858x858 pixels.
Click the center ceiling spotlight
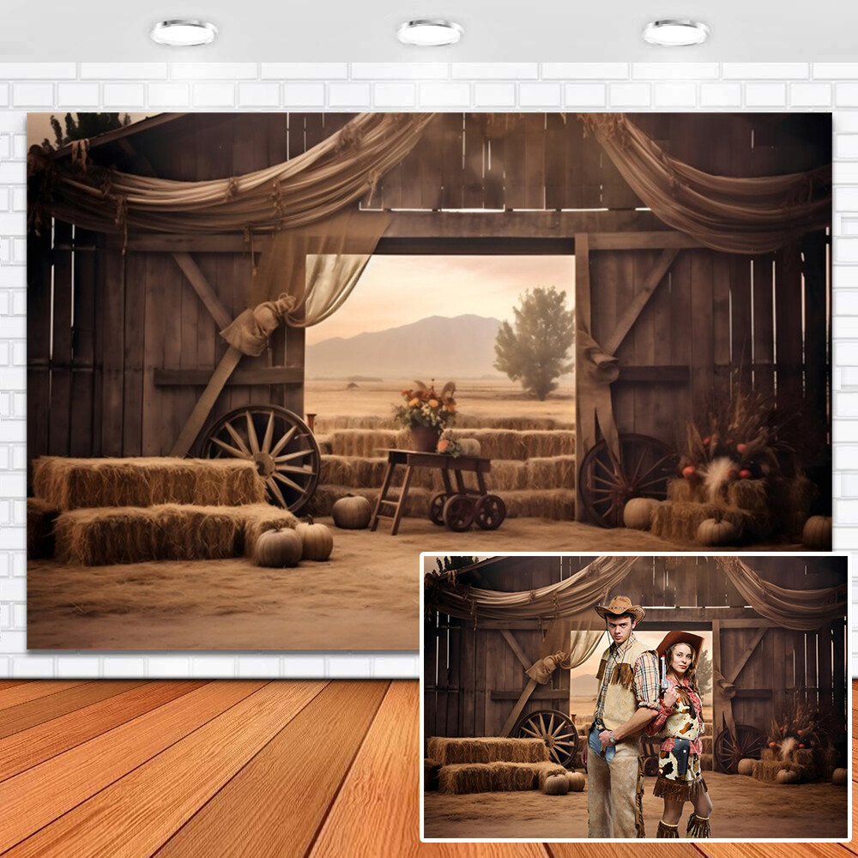pyautogui.click(x=430, y=33)
